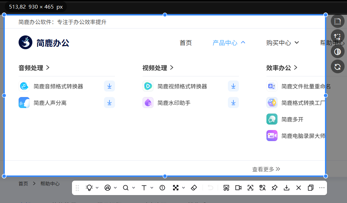Viewport: 347px width, 203px height.
Task: Click the arrow beside 视频处理
Action: click(x=172, y=68)
